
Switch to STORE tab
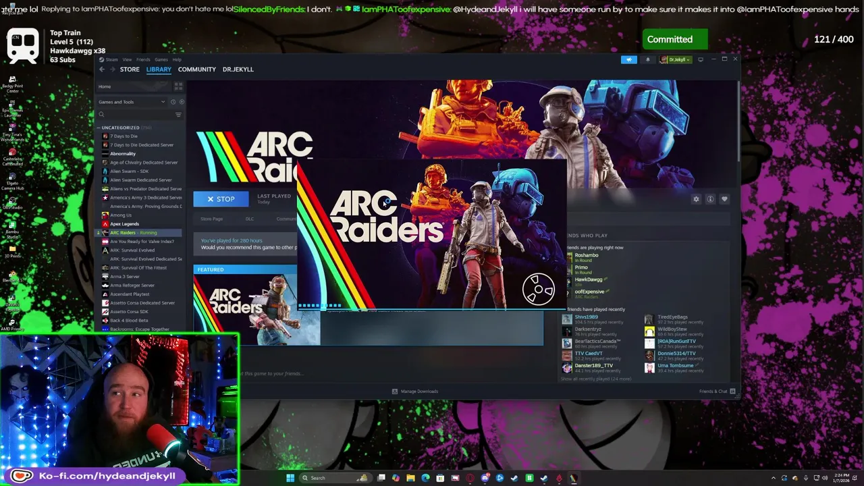pyautogui.click(x=130, y=70)
